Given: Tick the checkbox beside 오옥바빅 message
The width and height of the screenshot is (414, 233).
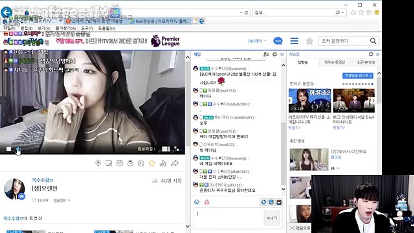Looking at the screenshot, I should pyautogui.click(x=201, y=145).
